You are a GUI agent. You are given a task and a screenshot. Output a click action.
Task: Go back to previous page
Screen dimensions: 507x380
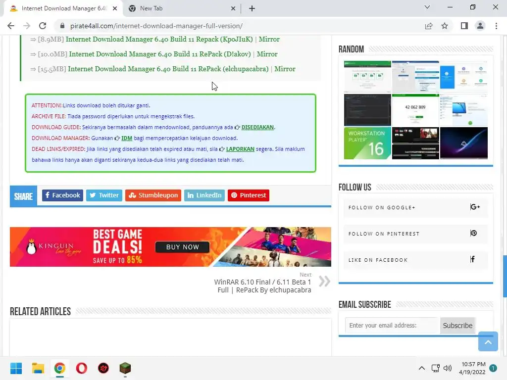(x=11, y=26)
